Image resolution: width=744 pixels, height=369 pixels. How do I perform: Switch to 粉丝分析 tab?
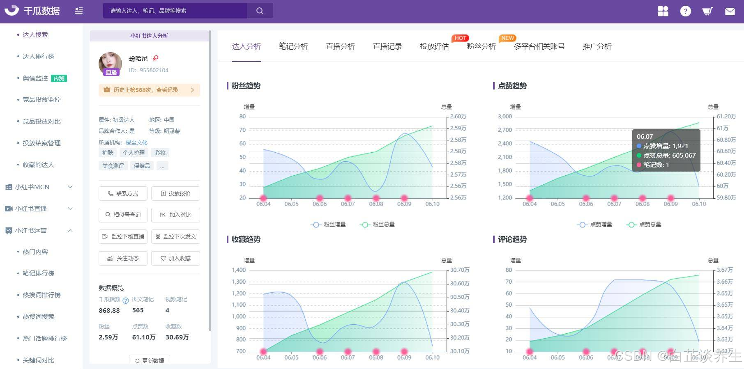tap(481, 46)
